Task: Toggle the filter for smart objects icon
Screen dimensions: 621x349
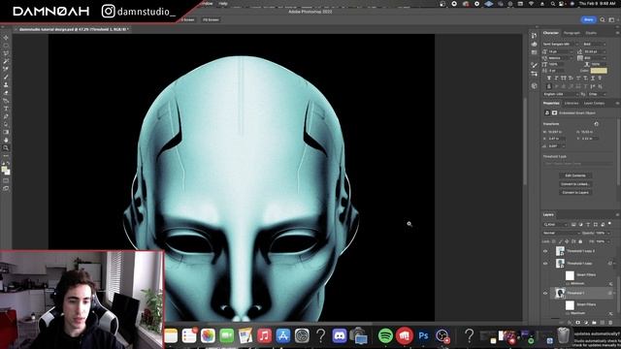Action: (603, 224)
